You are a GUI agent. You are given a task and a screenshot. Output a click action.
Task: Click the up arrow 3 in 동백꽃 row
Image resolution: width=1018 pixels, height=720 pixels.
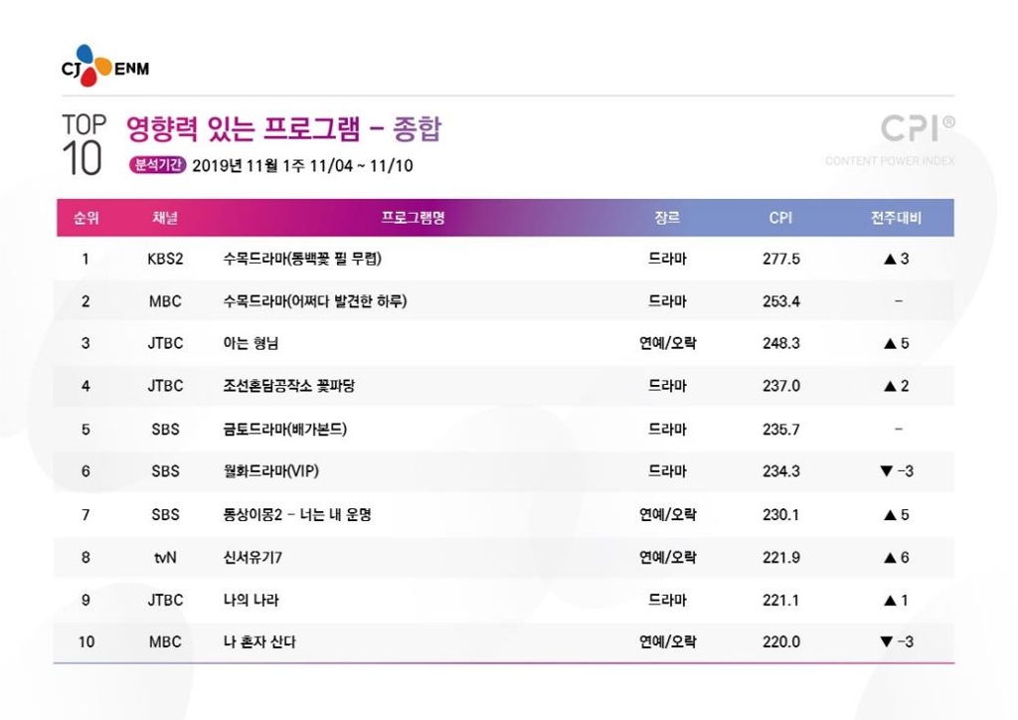click(897, 259)
